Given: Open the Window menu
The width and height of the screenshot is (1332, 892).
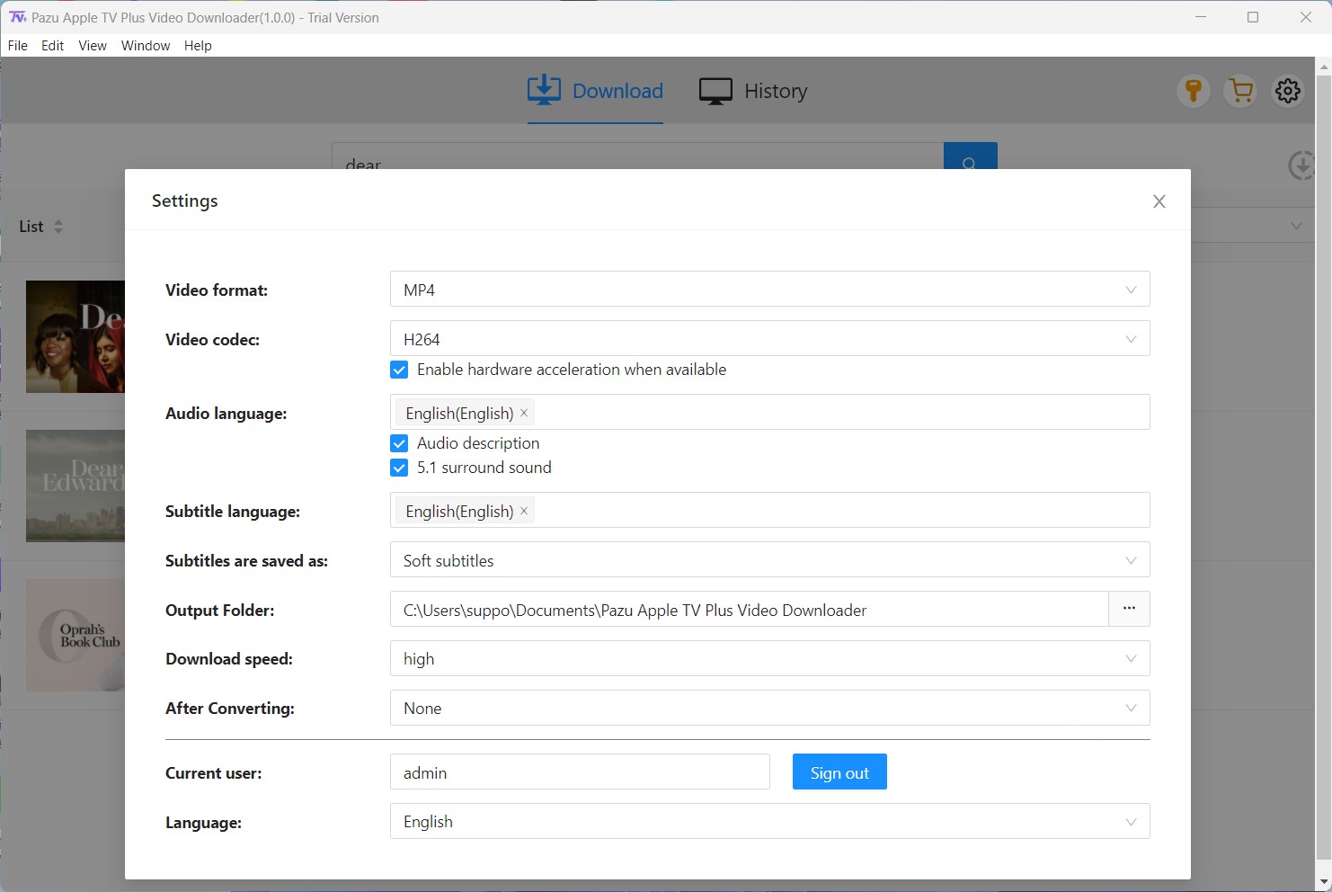Looking at the screenshot, I should click(x=146, y=46).
